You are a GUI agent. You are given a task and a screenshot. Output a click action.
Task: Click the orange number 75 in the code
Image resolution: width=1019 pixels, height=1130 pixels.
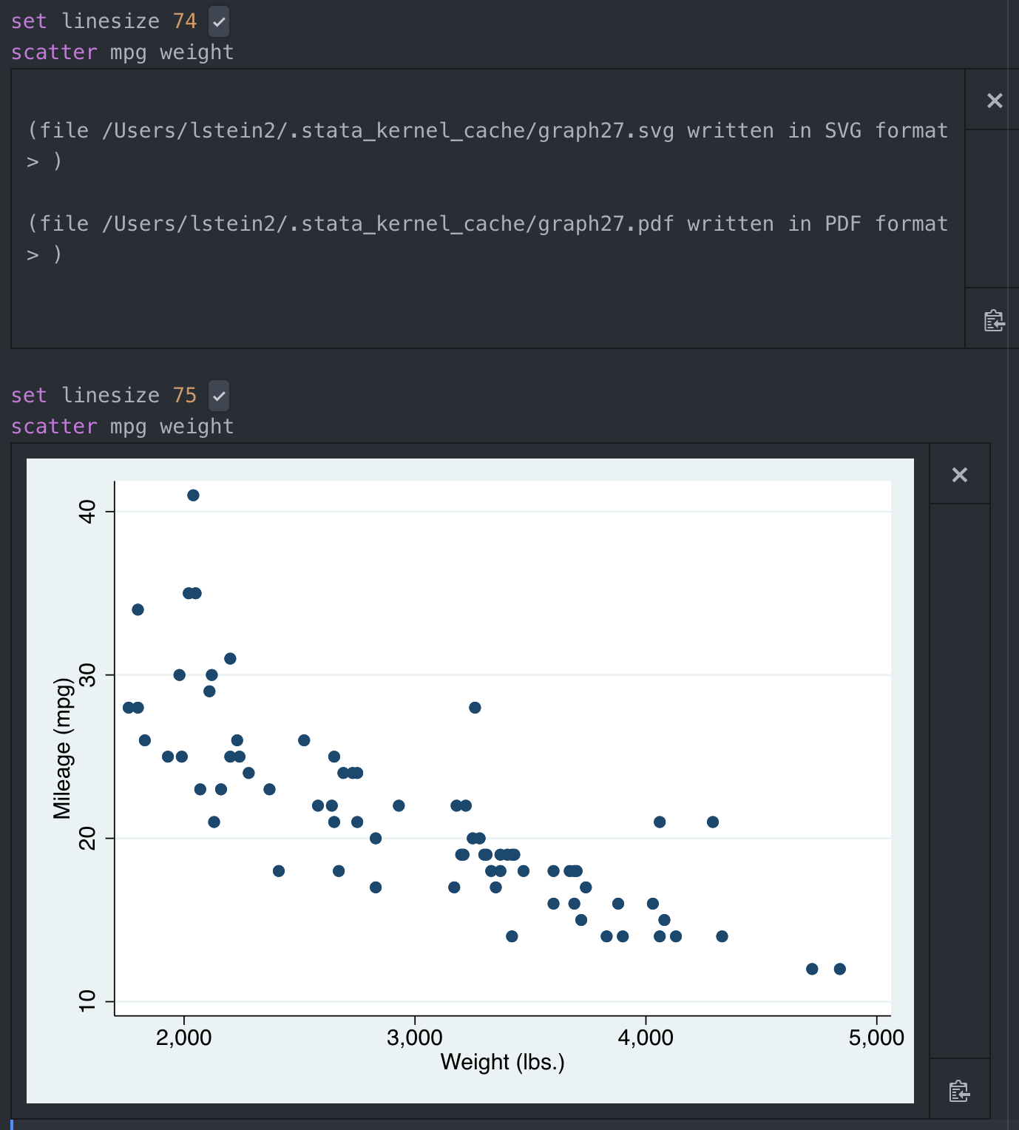(x=186, y=396)
